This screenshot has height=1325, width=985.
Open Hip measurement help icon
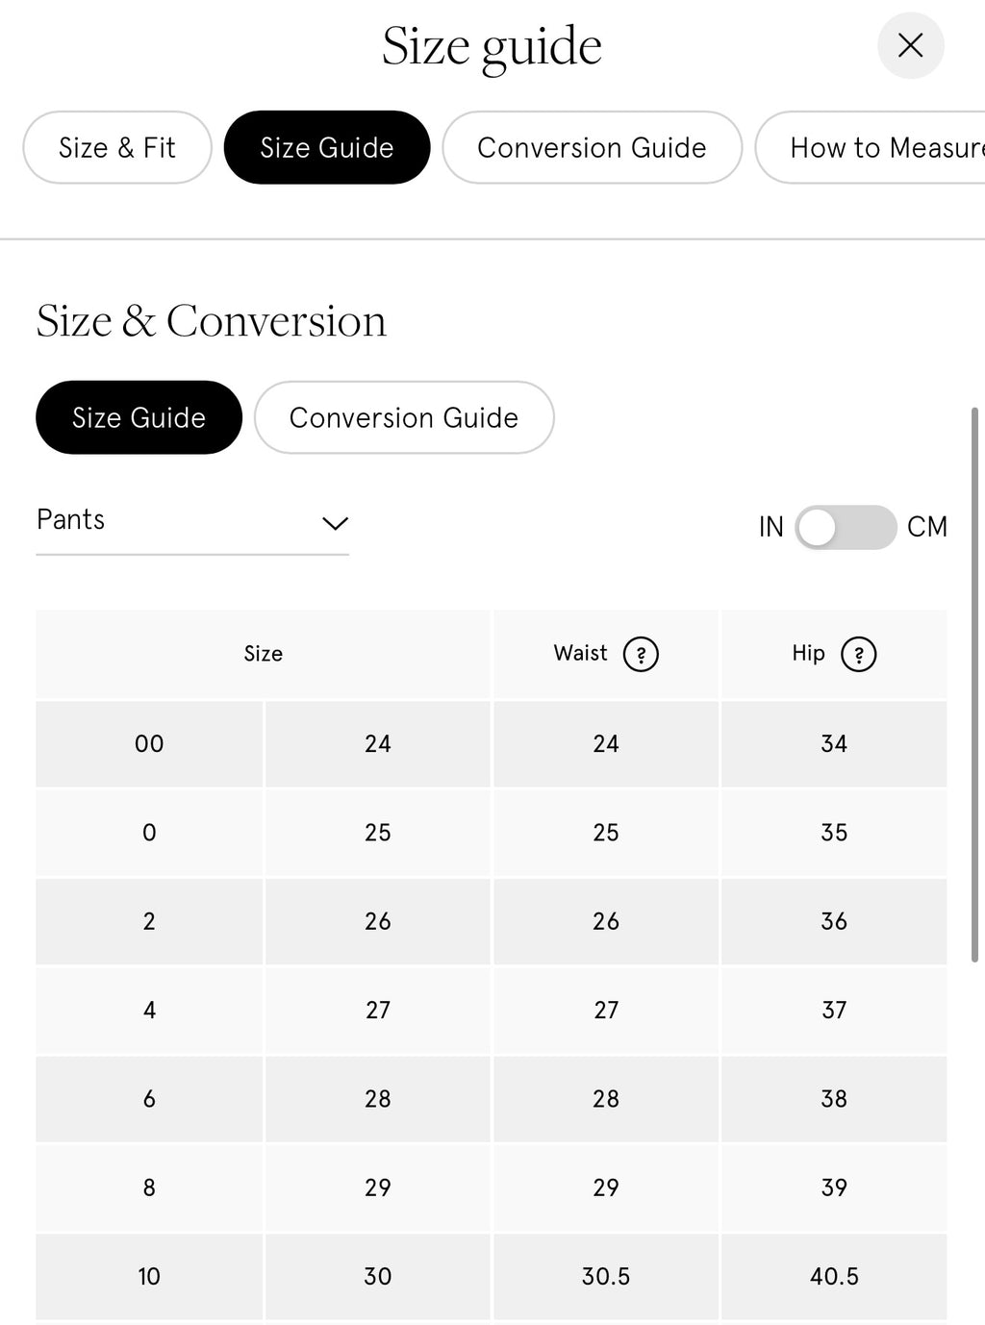pyautogui.click(x=858, y=654)
